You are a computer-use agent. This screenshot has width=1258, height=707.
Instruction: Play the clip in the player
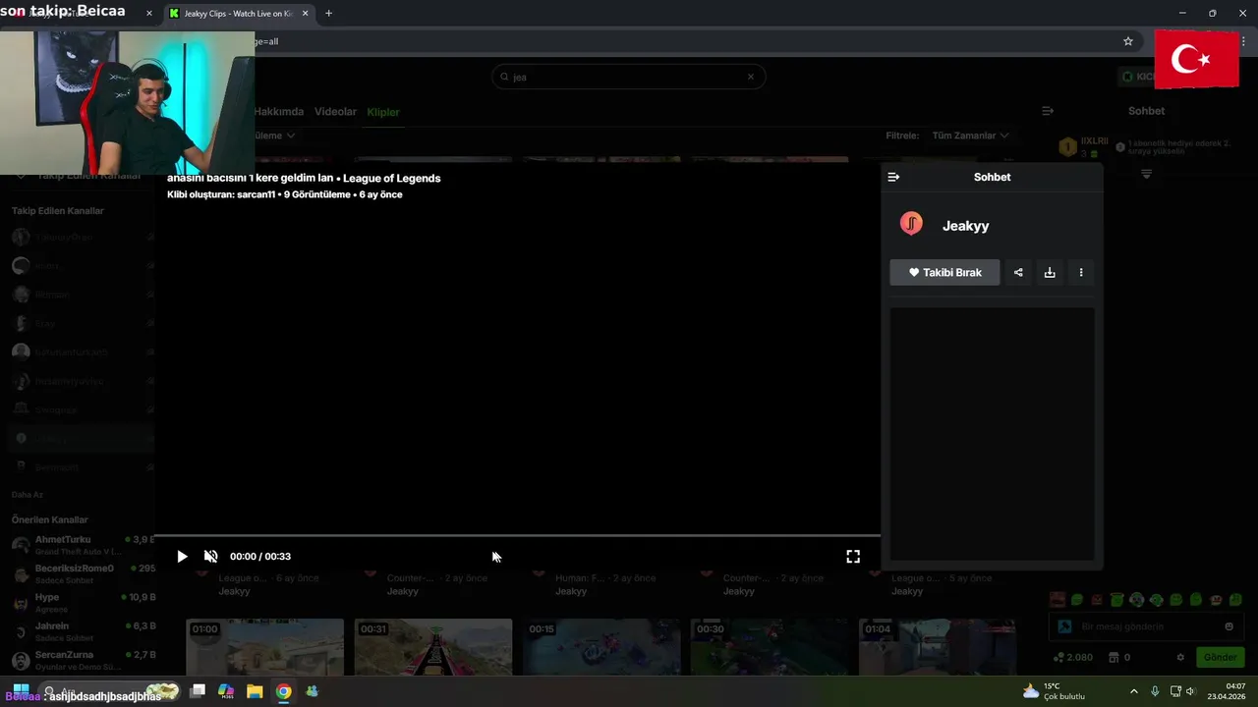(x=182, y=556)
